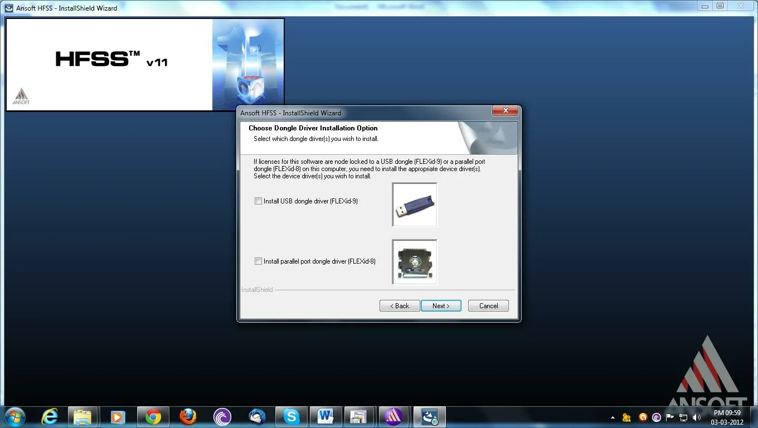Open BitTorrent from the taskbar
Screen dimensions: 758x428
coord(222,417)
